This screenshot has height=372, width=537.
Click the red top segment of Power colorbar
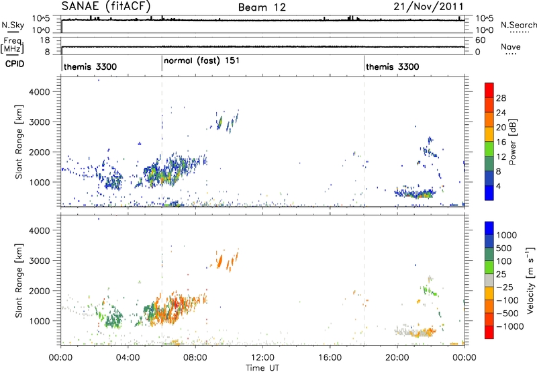tap(489, 91)
